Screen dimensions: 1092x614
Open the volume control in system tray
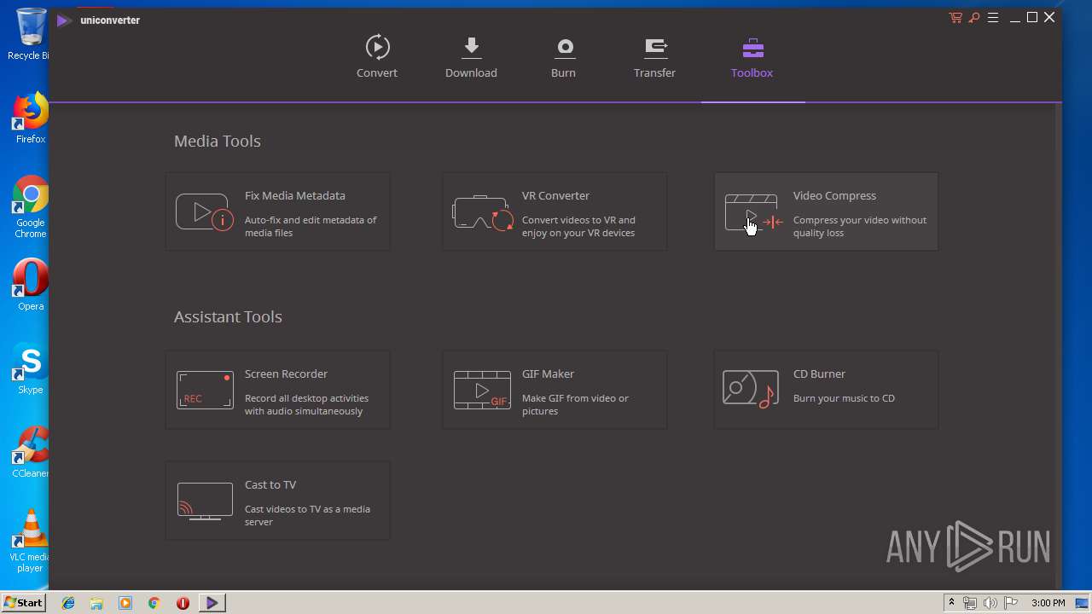pyautogui.click(x=990, y=603)
